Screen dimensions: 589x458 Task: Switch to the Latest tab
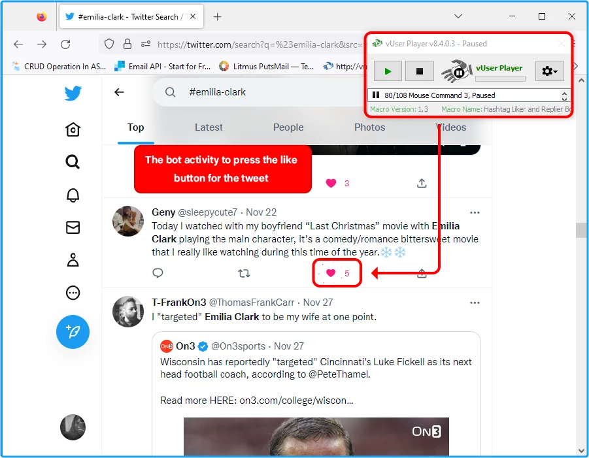coord(209,127)
